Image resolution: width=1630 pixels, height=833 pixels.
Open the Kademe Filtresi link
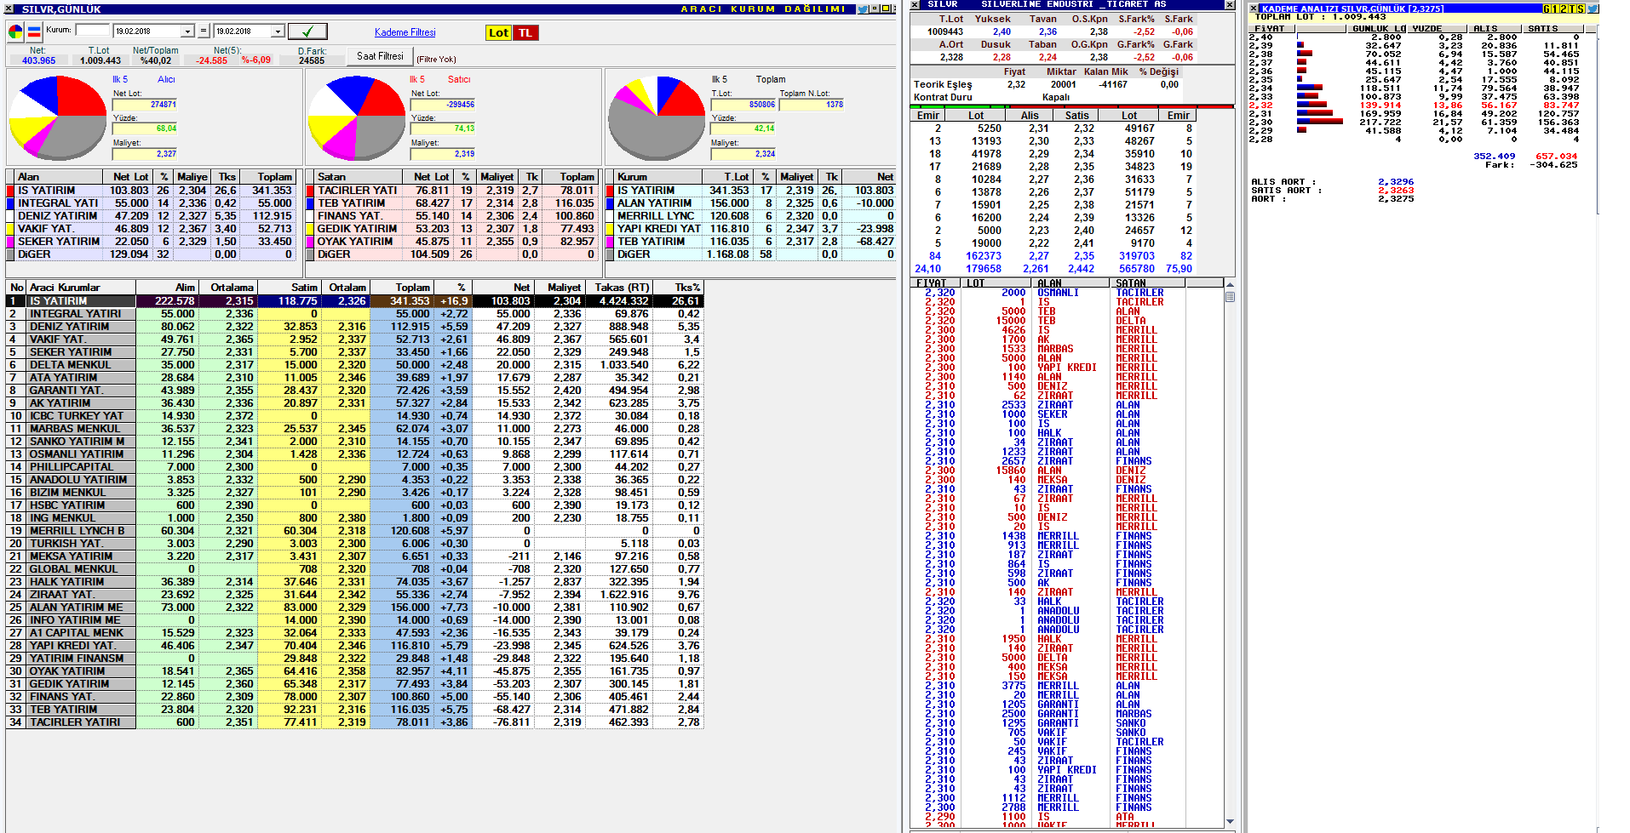click(405, 32)
